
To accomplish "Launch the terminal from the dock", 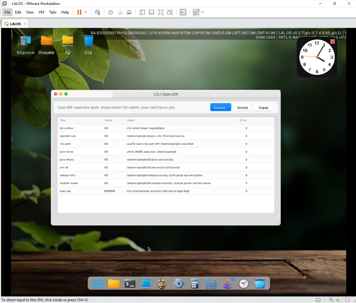I will pos(130,283).
